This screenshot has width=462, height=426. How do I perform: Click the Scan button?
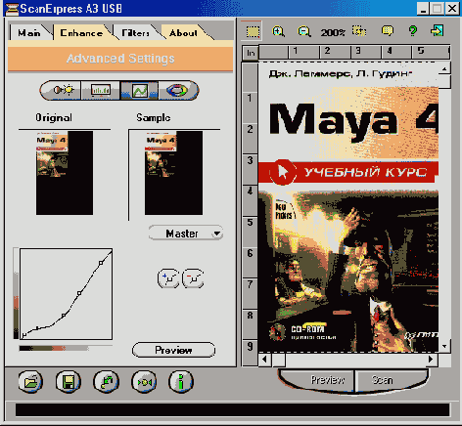click(x=382, y=380)
